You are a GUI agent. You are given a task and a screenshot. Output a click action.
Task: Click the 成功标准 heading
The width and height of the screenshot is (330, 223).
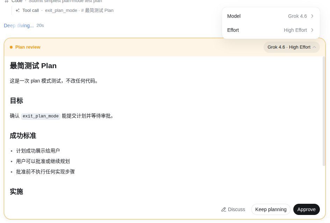point(23,136)
